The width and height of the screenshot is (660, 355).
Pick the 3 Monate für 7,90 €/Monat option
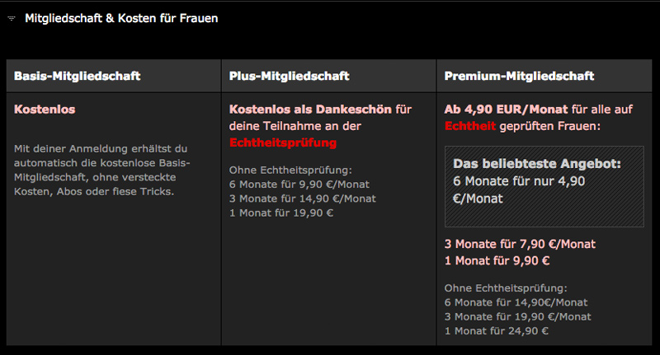[x=520, y=244]
